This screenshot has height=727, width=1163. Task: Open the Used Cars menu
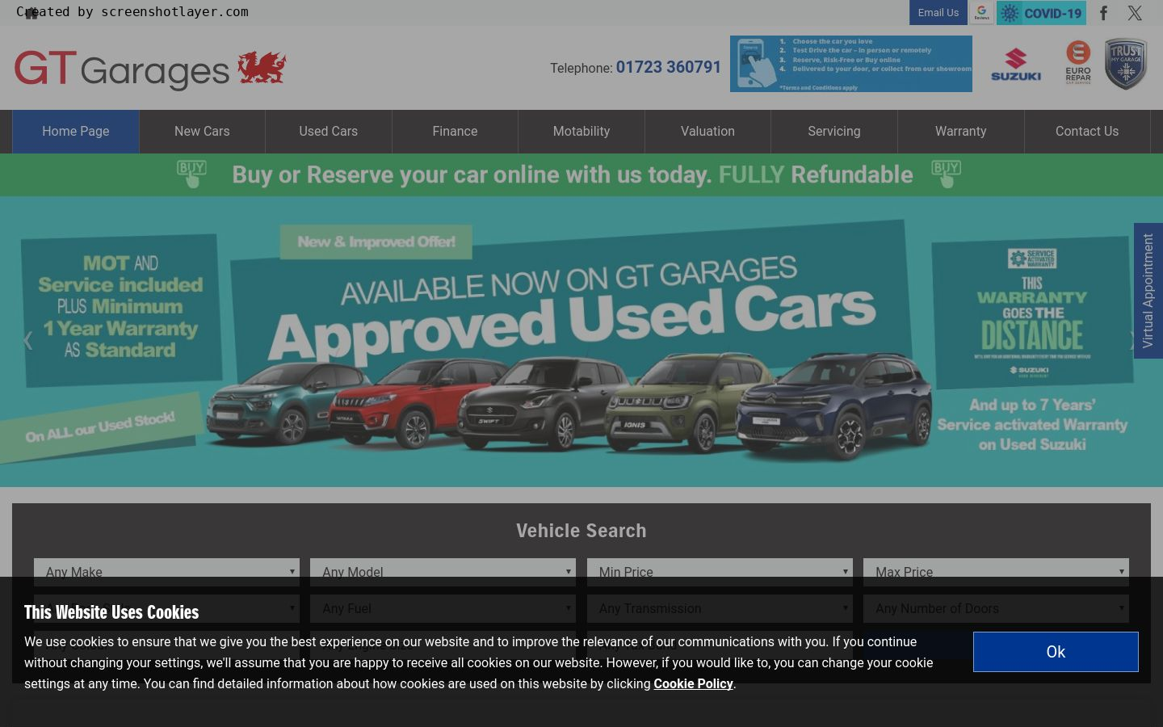[329, 132]
